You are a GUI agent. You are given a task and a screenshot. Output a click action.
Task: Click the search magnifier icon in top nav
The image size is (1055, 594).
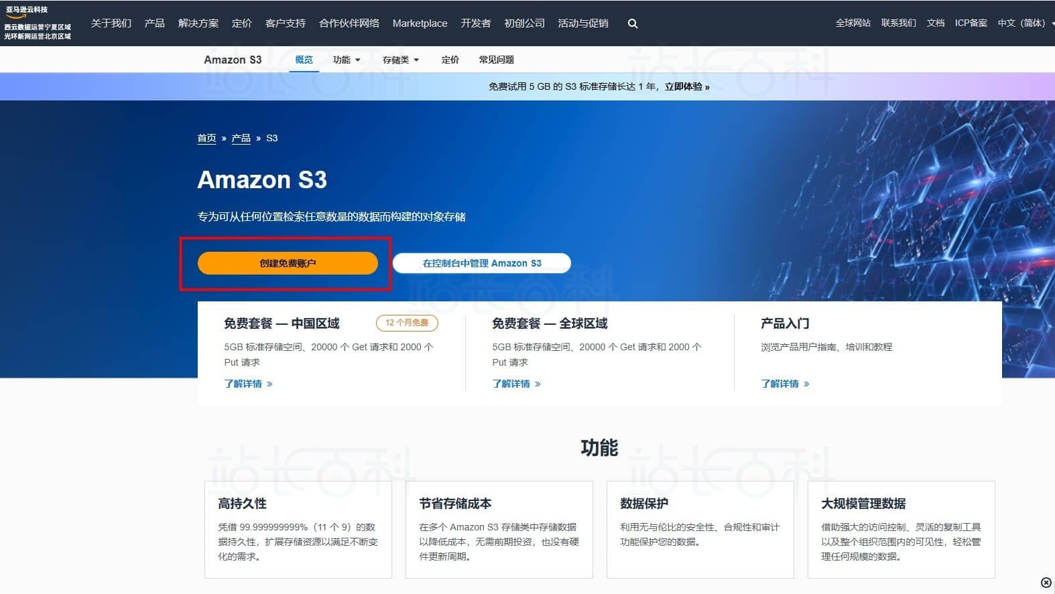tap(632, 23)
